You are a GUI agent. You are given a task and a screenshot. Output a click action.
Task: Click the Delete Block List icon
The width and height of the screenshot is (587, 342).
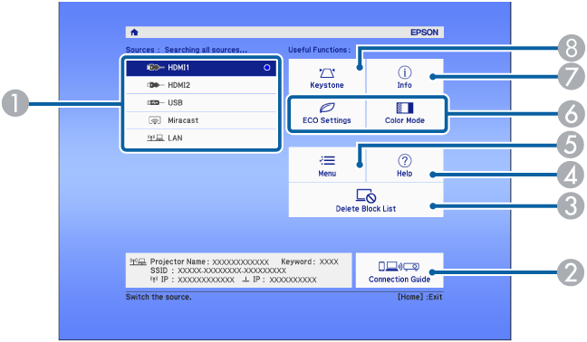pyautogui.click(x=366, y=195)
